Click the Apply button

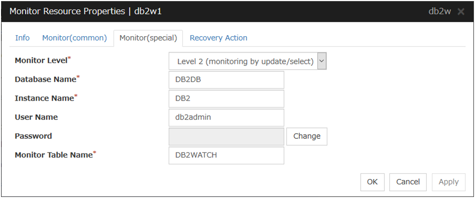pos(449,182)
